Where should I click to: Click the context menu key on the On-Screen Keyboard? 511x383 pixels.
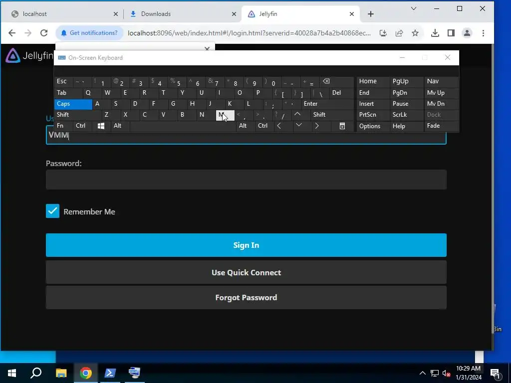342,126
